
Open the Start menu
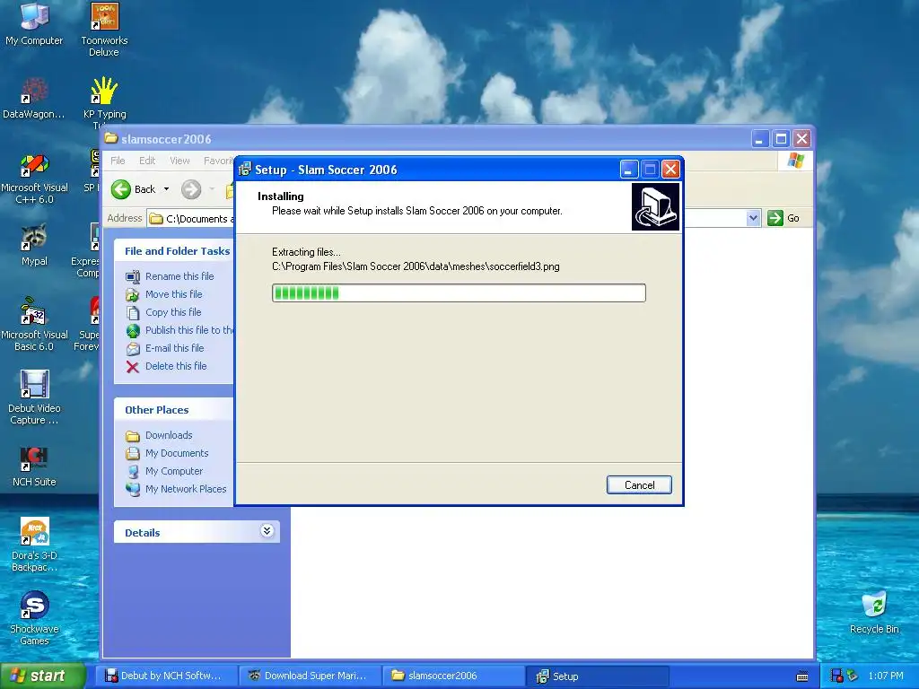point(42,676)
